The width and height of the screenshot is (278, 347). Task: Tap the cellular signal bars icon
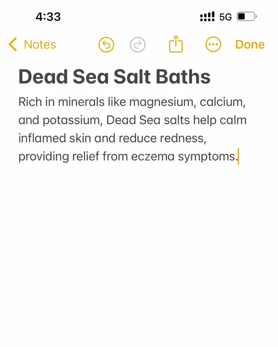207,16
